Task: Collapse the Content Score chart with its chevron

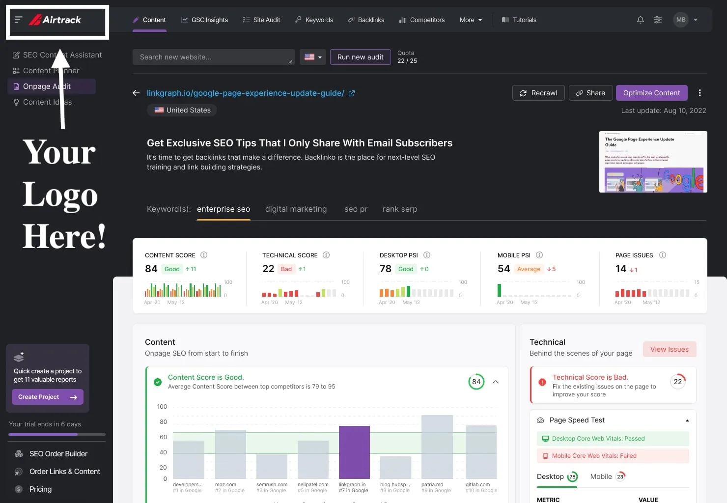Action: [x=496, y=382]
